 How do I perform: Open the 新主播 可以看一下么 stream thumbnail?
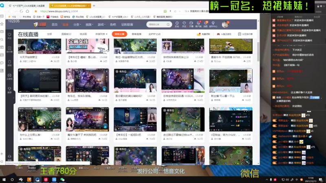coord(231,81)
